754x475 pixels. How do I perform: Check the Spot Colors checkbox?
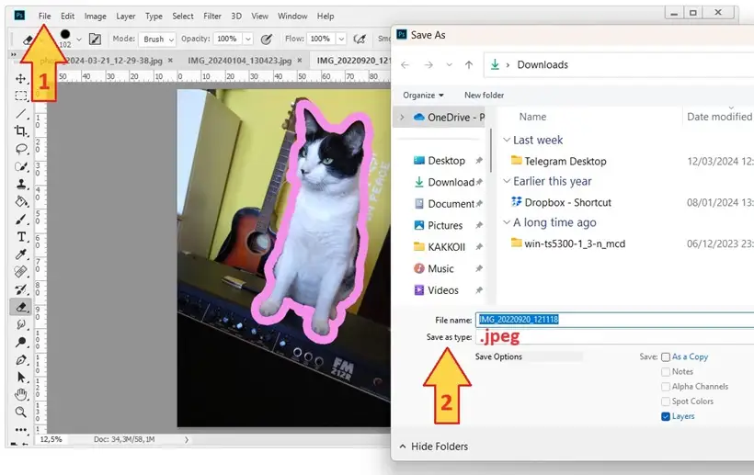666,401
